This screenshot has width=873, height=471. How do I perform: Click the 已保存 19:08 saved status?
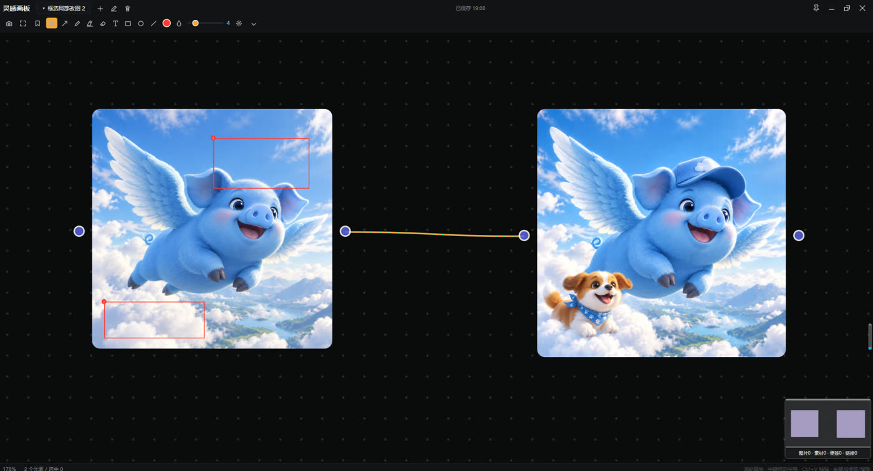point(470,8)
